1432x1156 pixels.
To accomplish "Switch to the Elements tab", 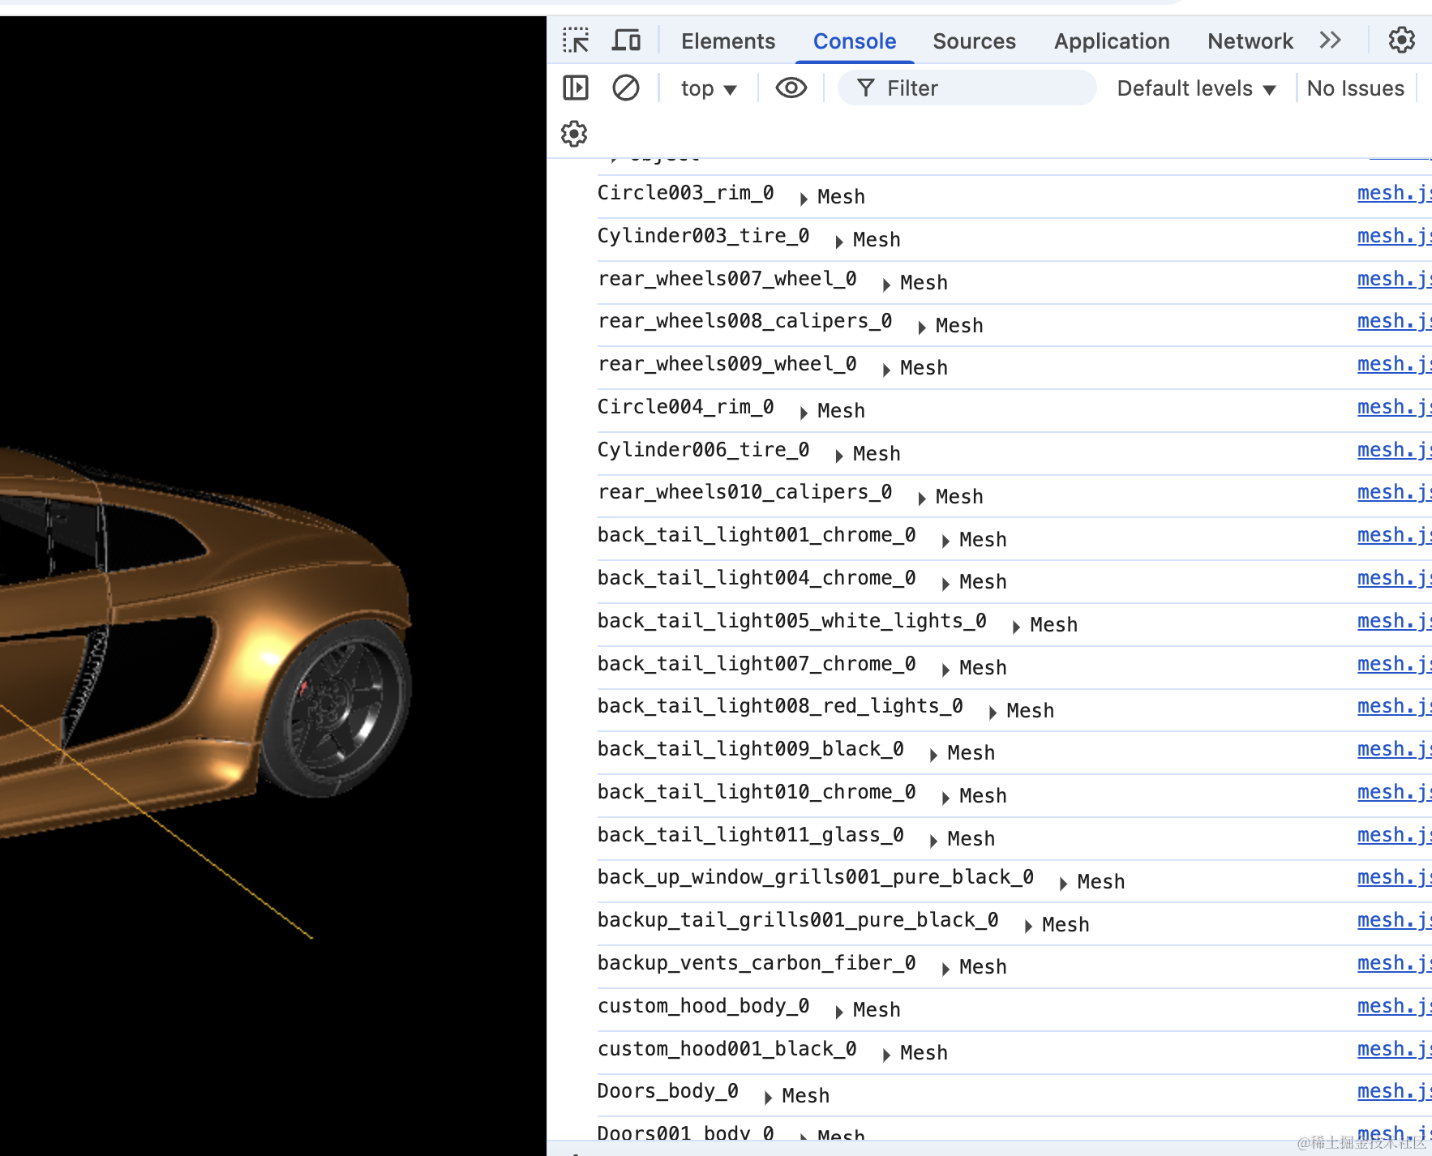I will [728, 41].
